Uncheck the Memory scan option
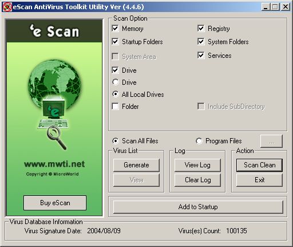 (x=115, y=29)
